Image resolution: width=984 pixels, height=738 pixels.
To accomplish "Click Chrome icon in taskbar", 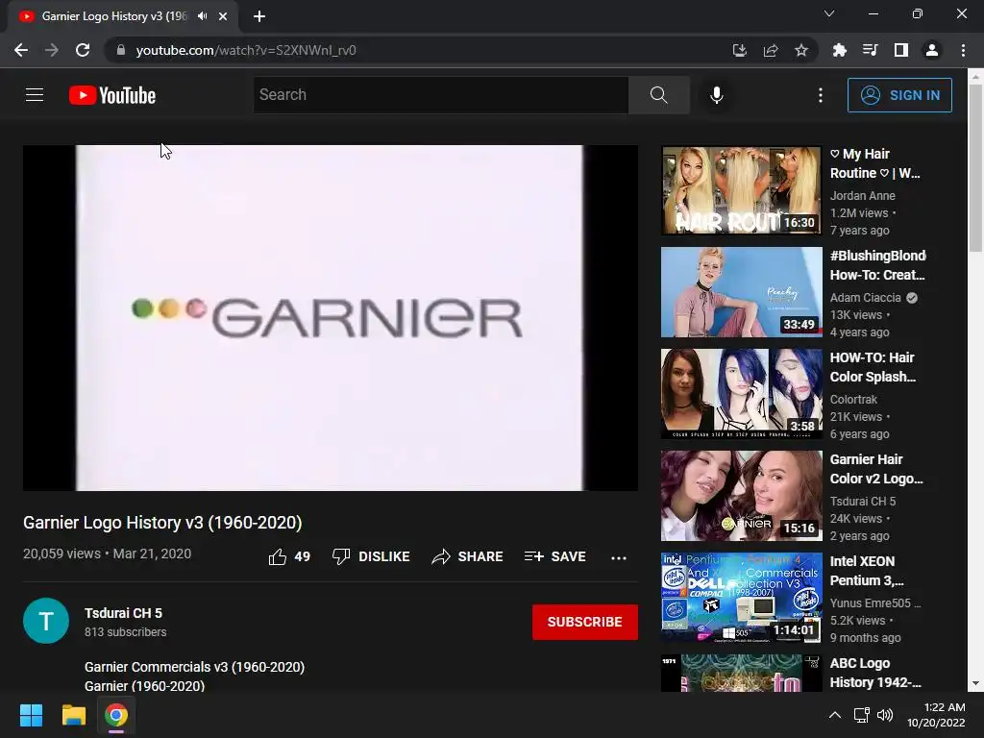I will tap(116, 715).
